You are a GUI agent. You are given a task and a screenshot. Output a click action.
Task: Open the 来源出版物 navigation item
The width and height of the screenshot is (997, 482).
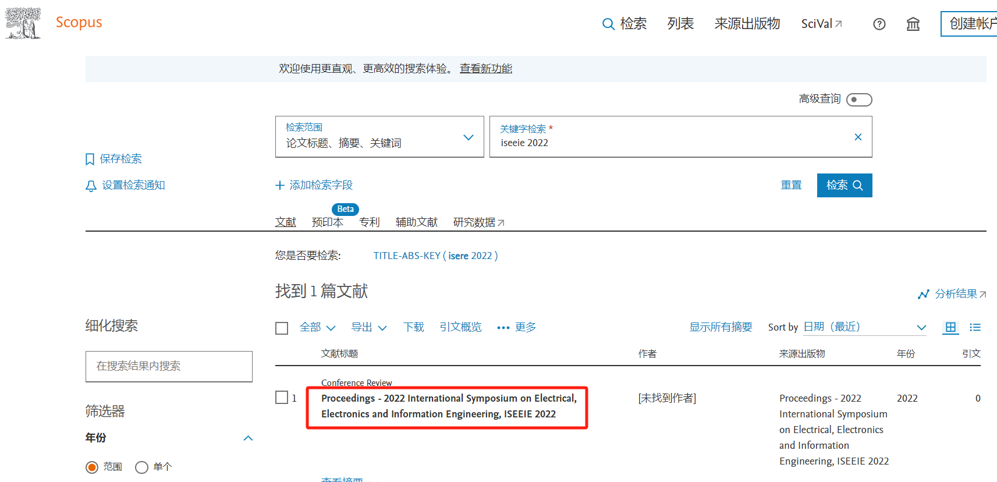pos(747,23)
